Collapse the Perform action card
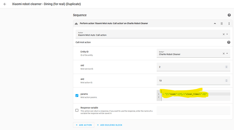Image resolution: width=234 pixels, height=130 pixels. pos(215,24)
